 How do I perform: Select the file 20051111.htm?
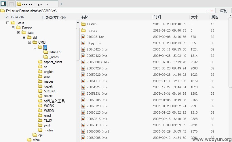coord(97,81)
